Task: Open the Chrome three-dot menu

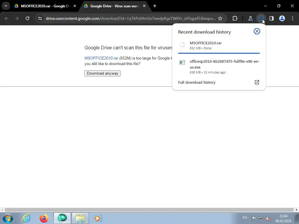Action: (293, 18)
